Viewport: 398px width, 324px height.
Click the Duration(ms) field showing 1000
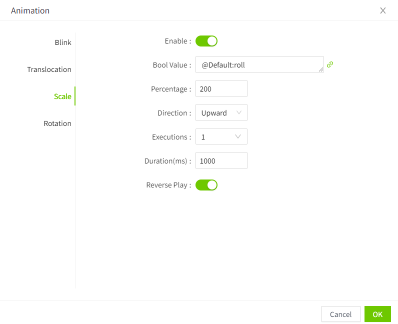pos(221,160)
